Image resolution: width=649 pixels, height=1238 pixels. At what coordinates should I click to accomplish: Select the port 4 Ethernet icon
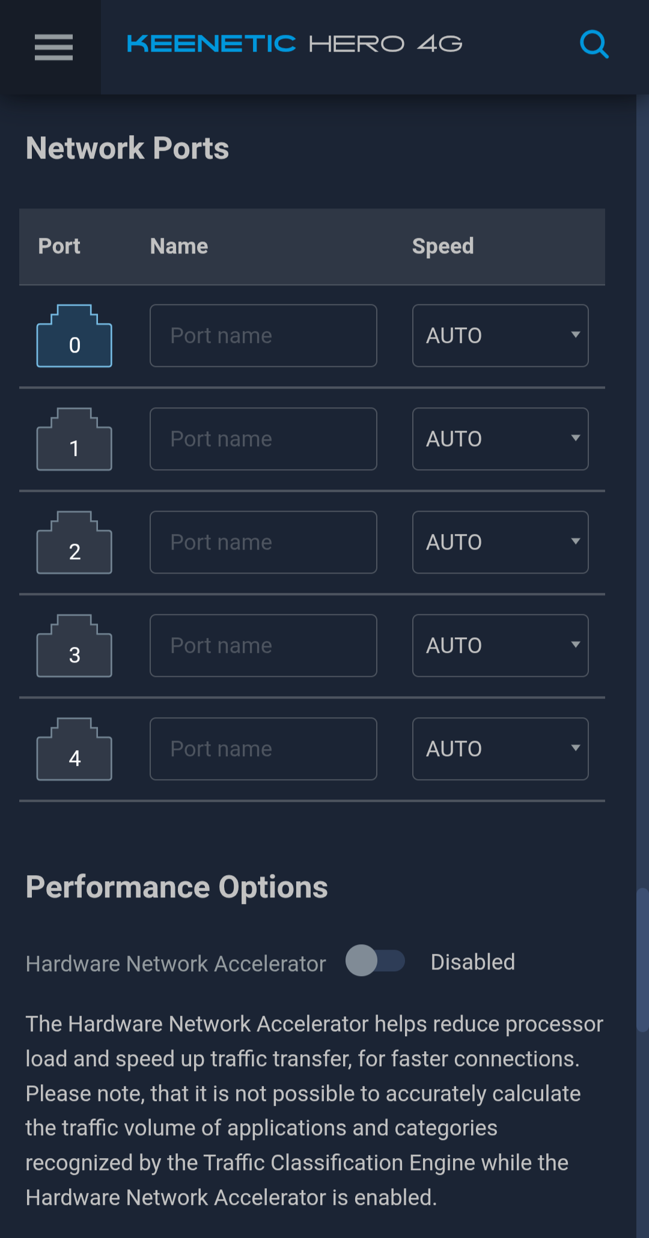coord(75,750)
